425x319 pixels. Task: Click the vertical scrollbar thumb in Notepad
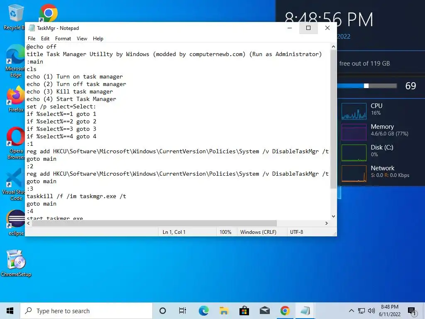[333, 119]
